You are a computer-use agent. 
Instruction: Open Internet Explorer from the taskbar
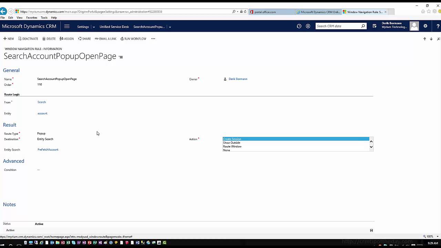(x=41, y=243)
